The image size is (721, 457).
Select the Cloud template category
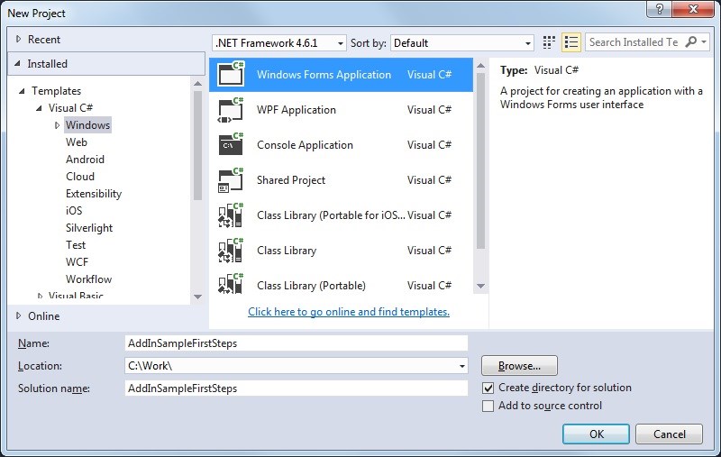point(80,176)
